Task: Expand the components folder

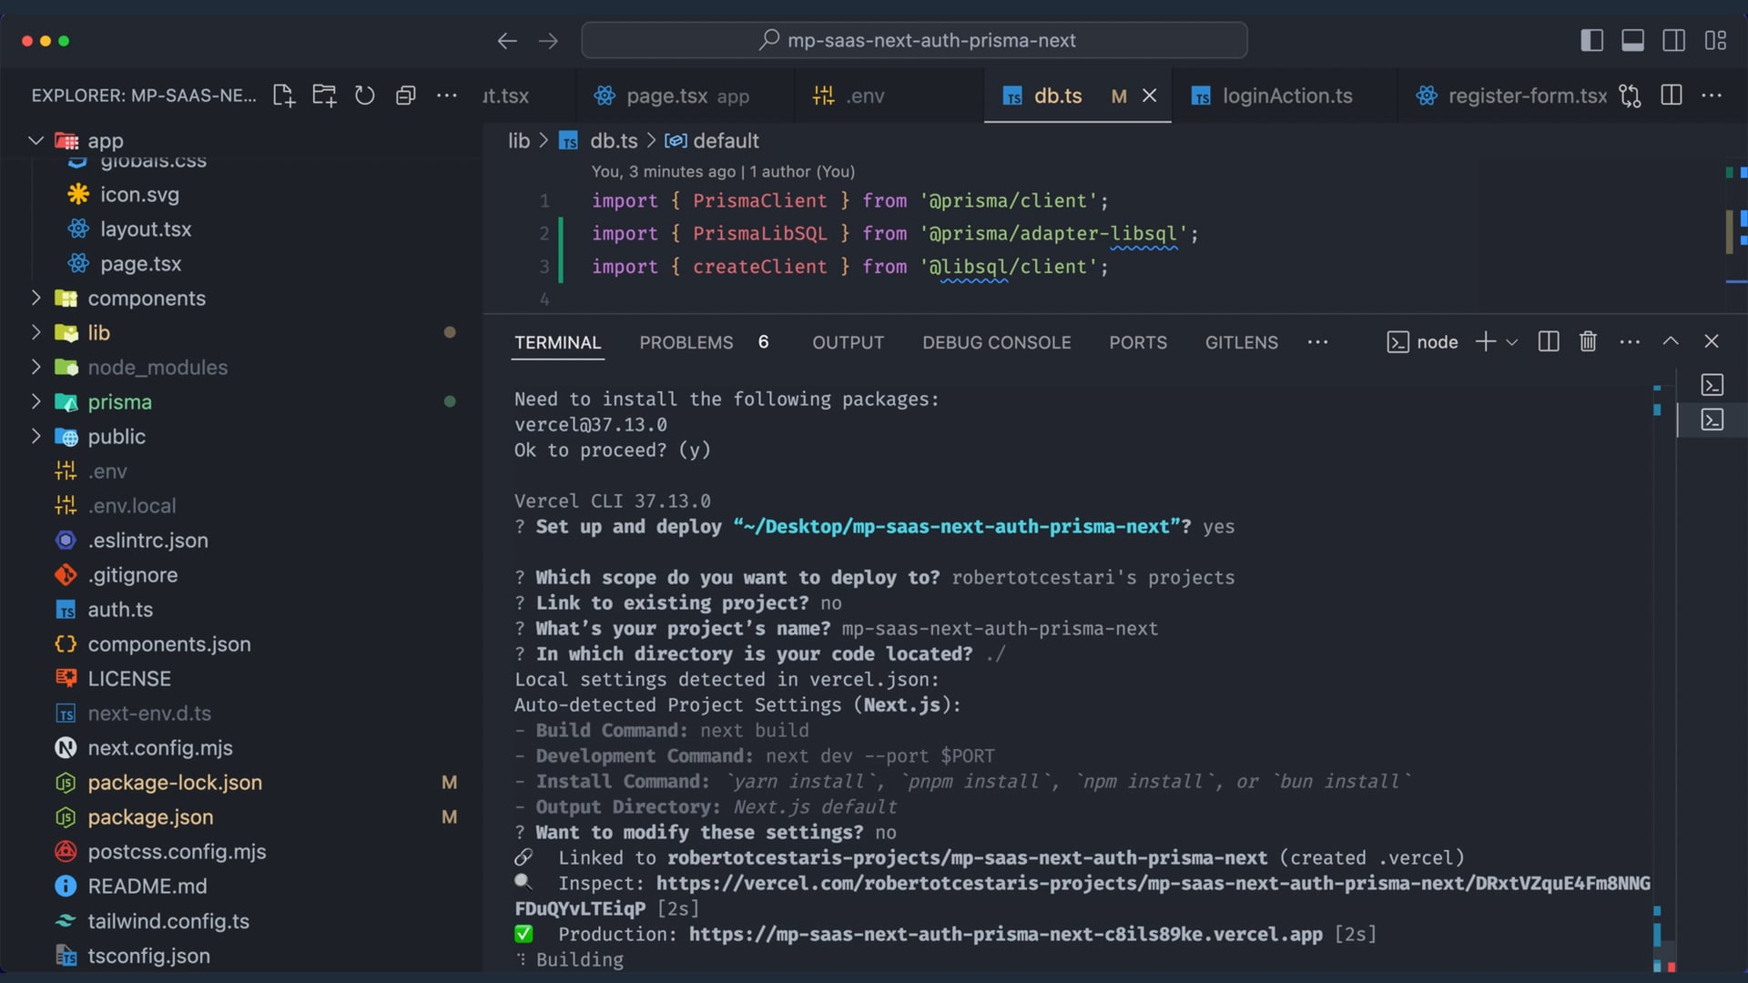Action: (x=36, y=298)
